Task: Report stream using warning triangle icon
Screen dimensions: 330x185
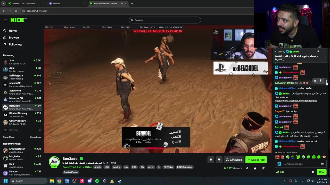Action: point(255,168)
